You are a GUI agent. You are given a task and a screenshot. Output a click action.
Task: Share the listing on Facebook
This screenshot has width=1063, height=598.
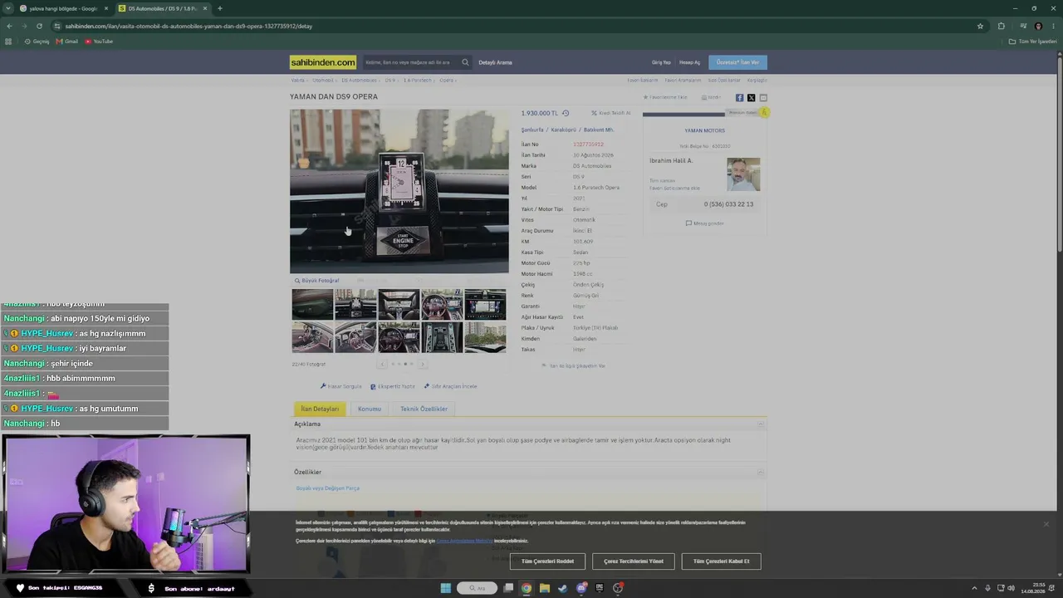tap(739, 98)
